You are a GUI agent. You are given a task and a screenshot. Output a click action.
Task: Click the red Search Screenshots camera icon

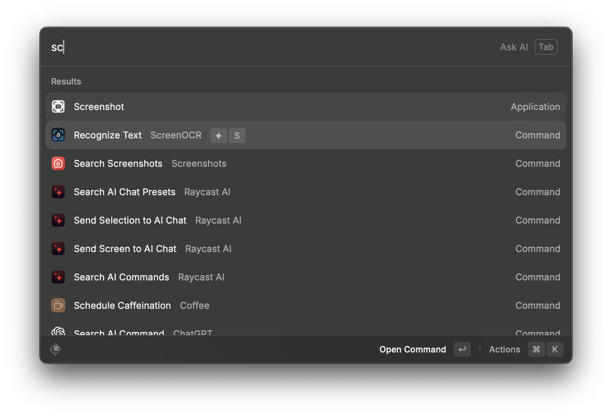coord(58,163)
